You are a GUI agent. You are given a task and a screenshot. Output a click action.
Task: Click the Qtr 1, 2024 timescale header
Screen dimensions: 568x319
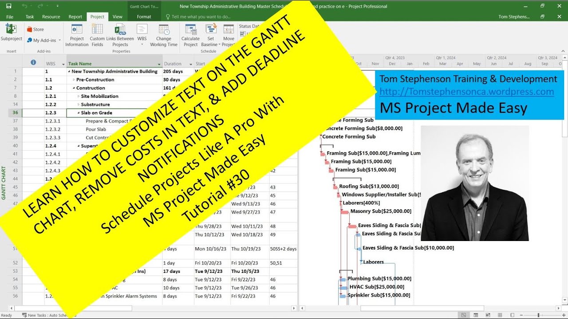tap(446, 58)
